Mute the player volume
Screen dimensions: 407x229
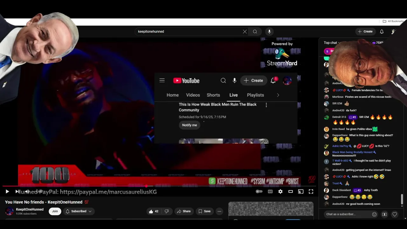tap(28, 191)
